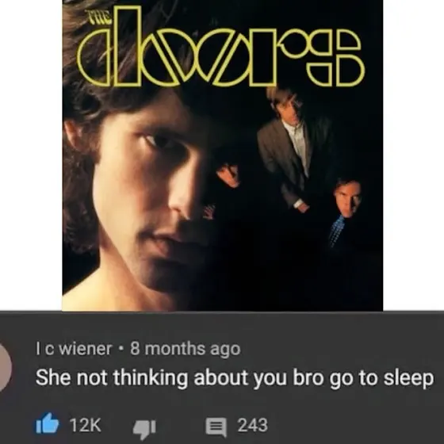Click the commenter's round avatar at left edge

coord(5,367)
